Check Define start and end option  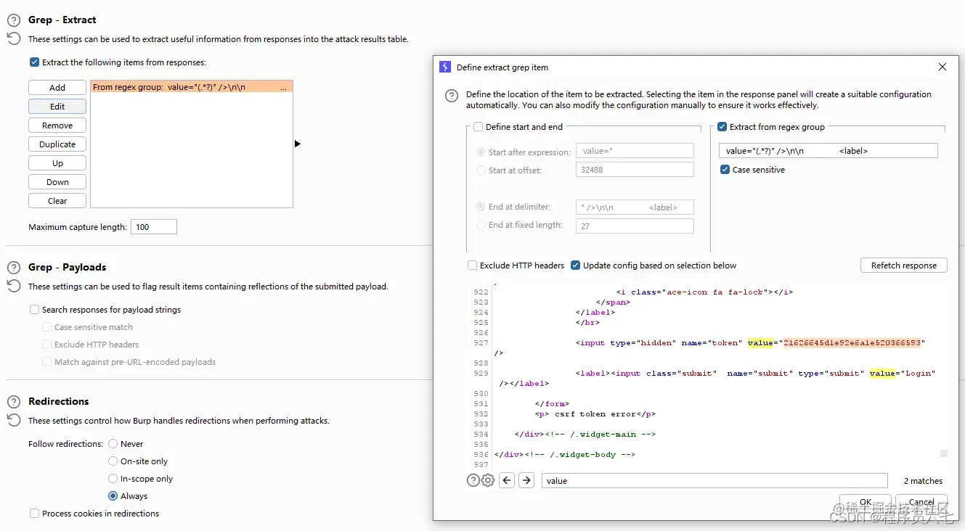479,127
